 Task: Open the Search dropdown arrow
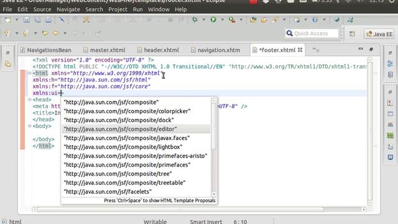click(284, 20)
